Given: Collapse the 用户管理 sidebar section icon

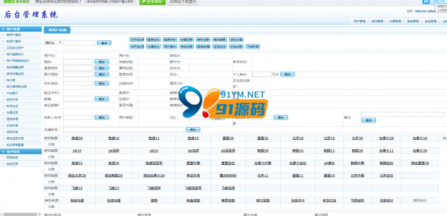Looking at the screenshot, I should tap(3, 29).
